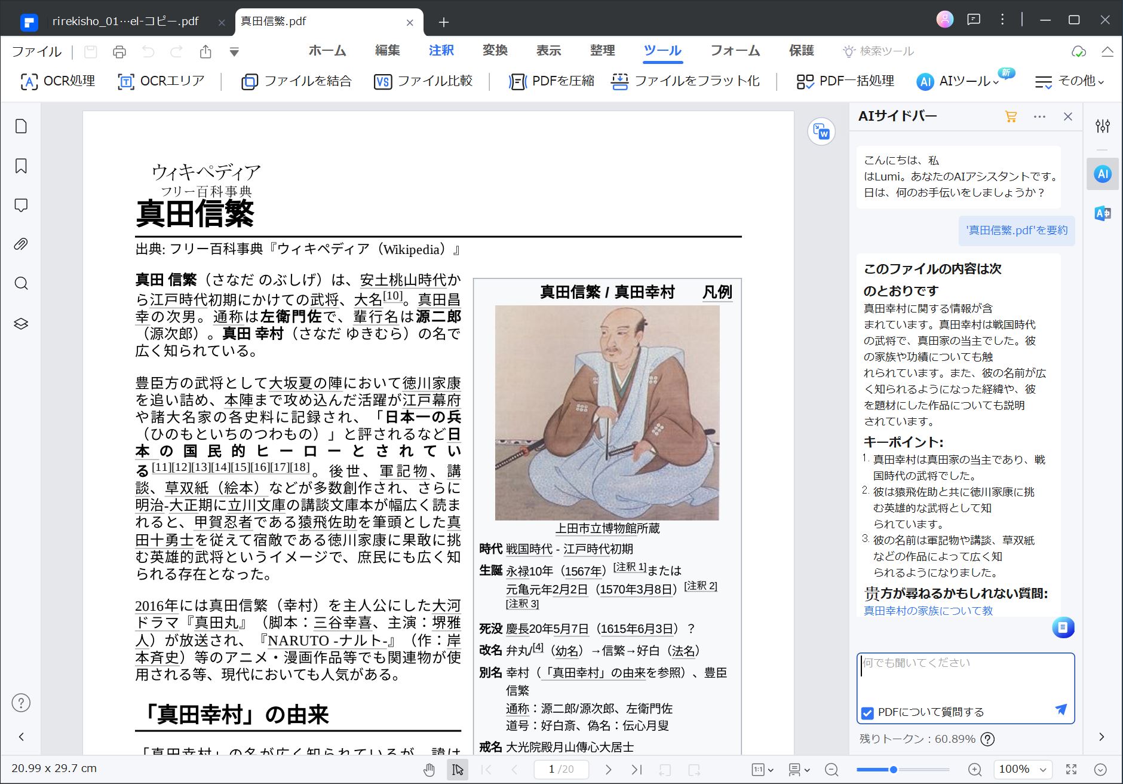Viewport: 1123px width, 784px height.
Task: Select the hand tool in status bar
Action: [x=428, y=770]
